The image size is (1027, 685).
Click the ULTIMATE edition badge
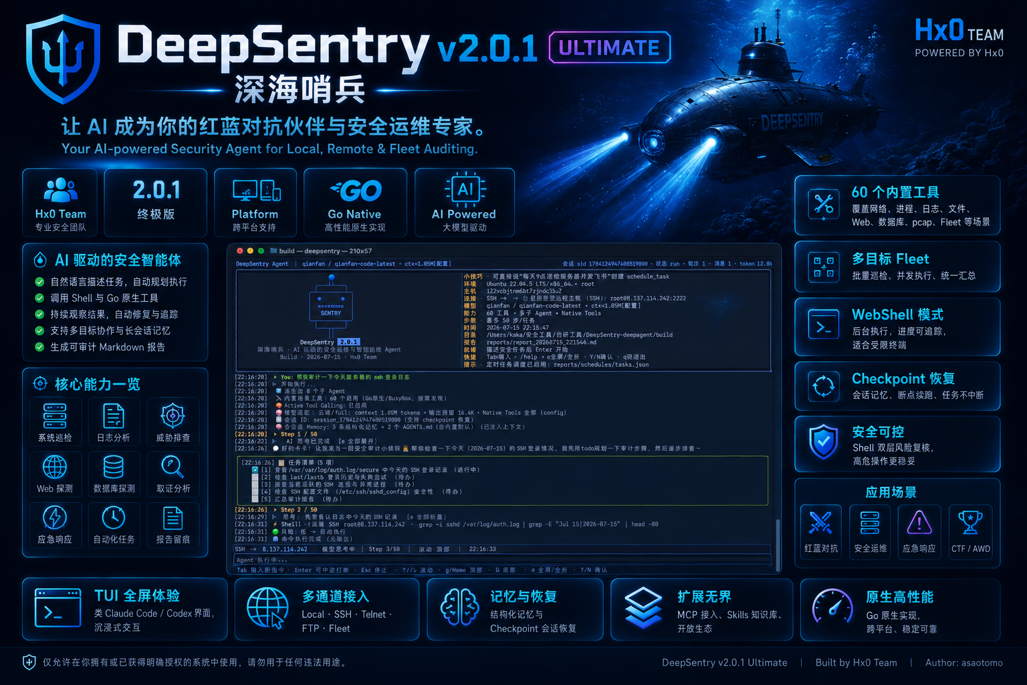tap(609, 47)
